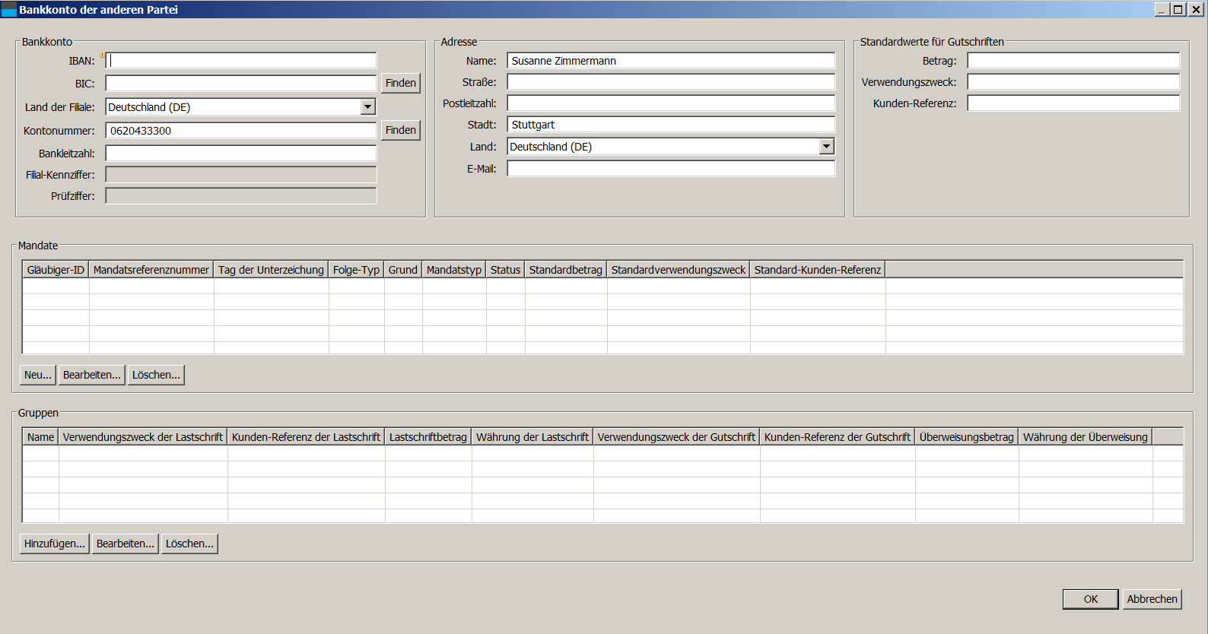The width and height of the screenshot is (1208, 634).
Task: Click Verwendungszweck der Lastschrift column header
Action: [x=143, y=437]
